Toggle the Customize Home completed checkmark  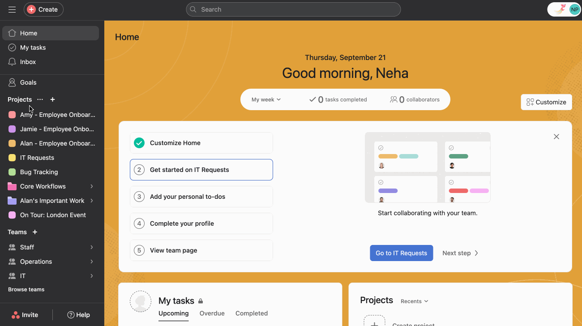(139, 143)
